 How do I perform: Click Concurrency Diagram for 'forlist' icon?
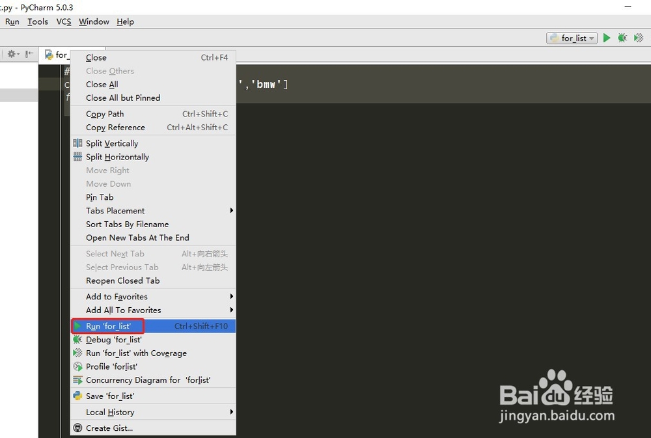click(77, 380)
